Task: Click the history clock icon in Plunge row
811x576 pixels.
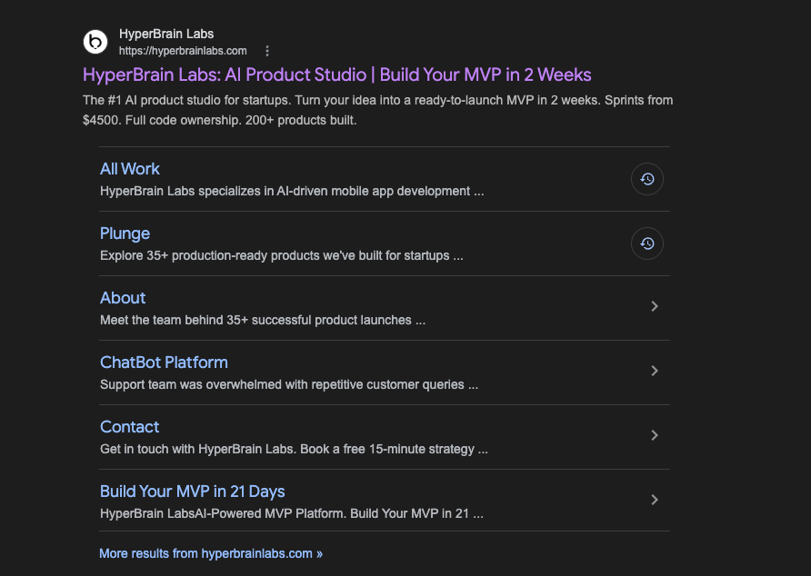Action: pos(647,243)
